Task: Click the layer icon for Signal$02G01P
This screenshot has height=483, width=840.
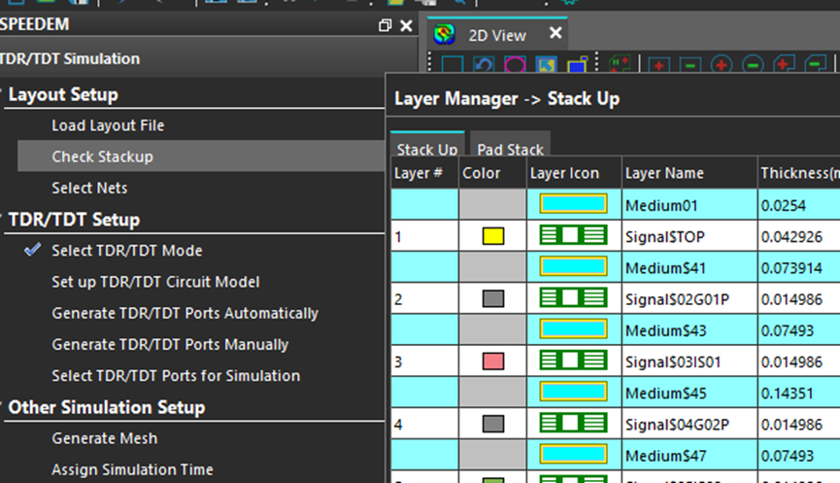Action: [573, 298]
